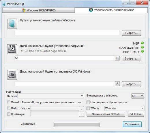This screenshot has height=133, width=150.
Task: Click the BOOTMGR PBR green status light
Action: tap(142, 47)
